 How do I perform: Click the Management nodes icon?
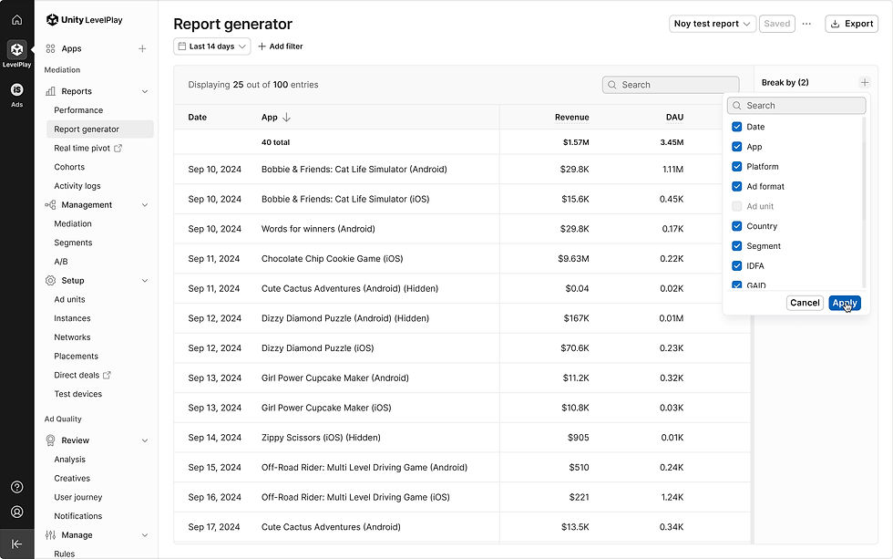[51, 204]
